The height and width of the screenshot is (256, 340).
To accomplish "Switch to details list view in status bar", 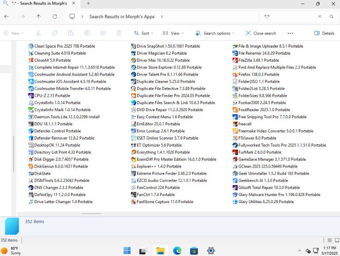I will pyautogui.click(x=330, y=240).
